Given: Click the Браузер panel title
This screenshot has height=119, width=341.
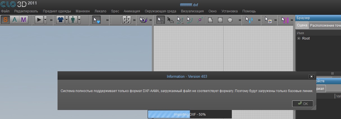Looking at the screenshot, I should [303, 18].
